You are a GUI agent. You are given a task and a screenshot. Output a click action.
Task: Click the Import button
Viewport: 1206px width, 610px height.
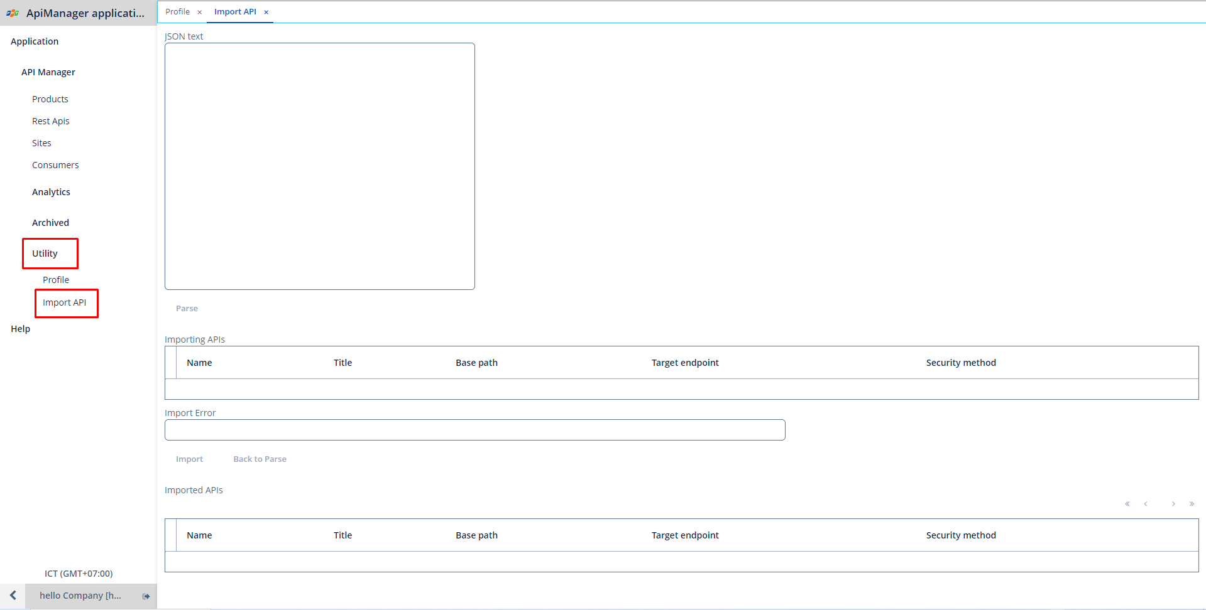(x=189, y=459)
